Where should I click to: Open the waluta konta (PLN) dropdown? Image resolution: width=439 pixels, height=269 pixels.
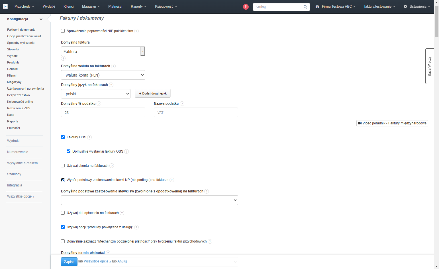point(103,75)
